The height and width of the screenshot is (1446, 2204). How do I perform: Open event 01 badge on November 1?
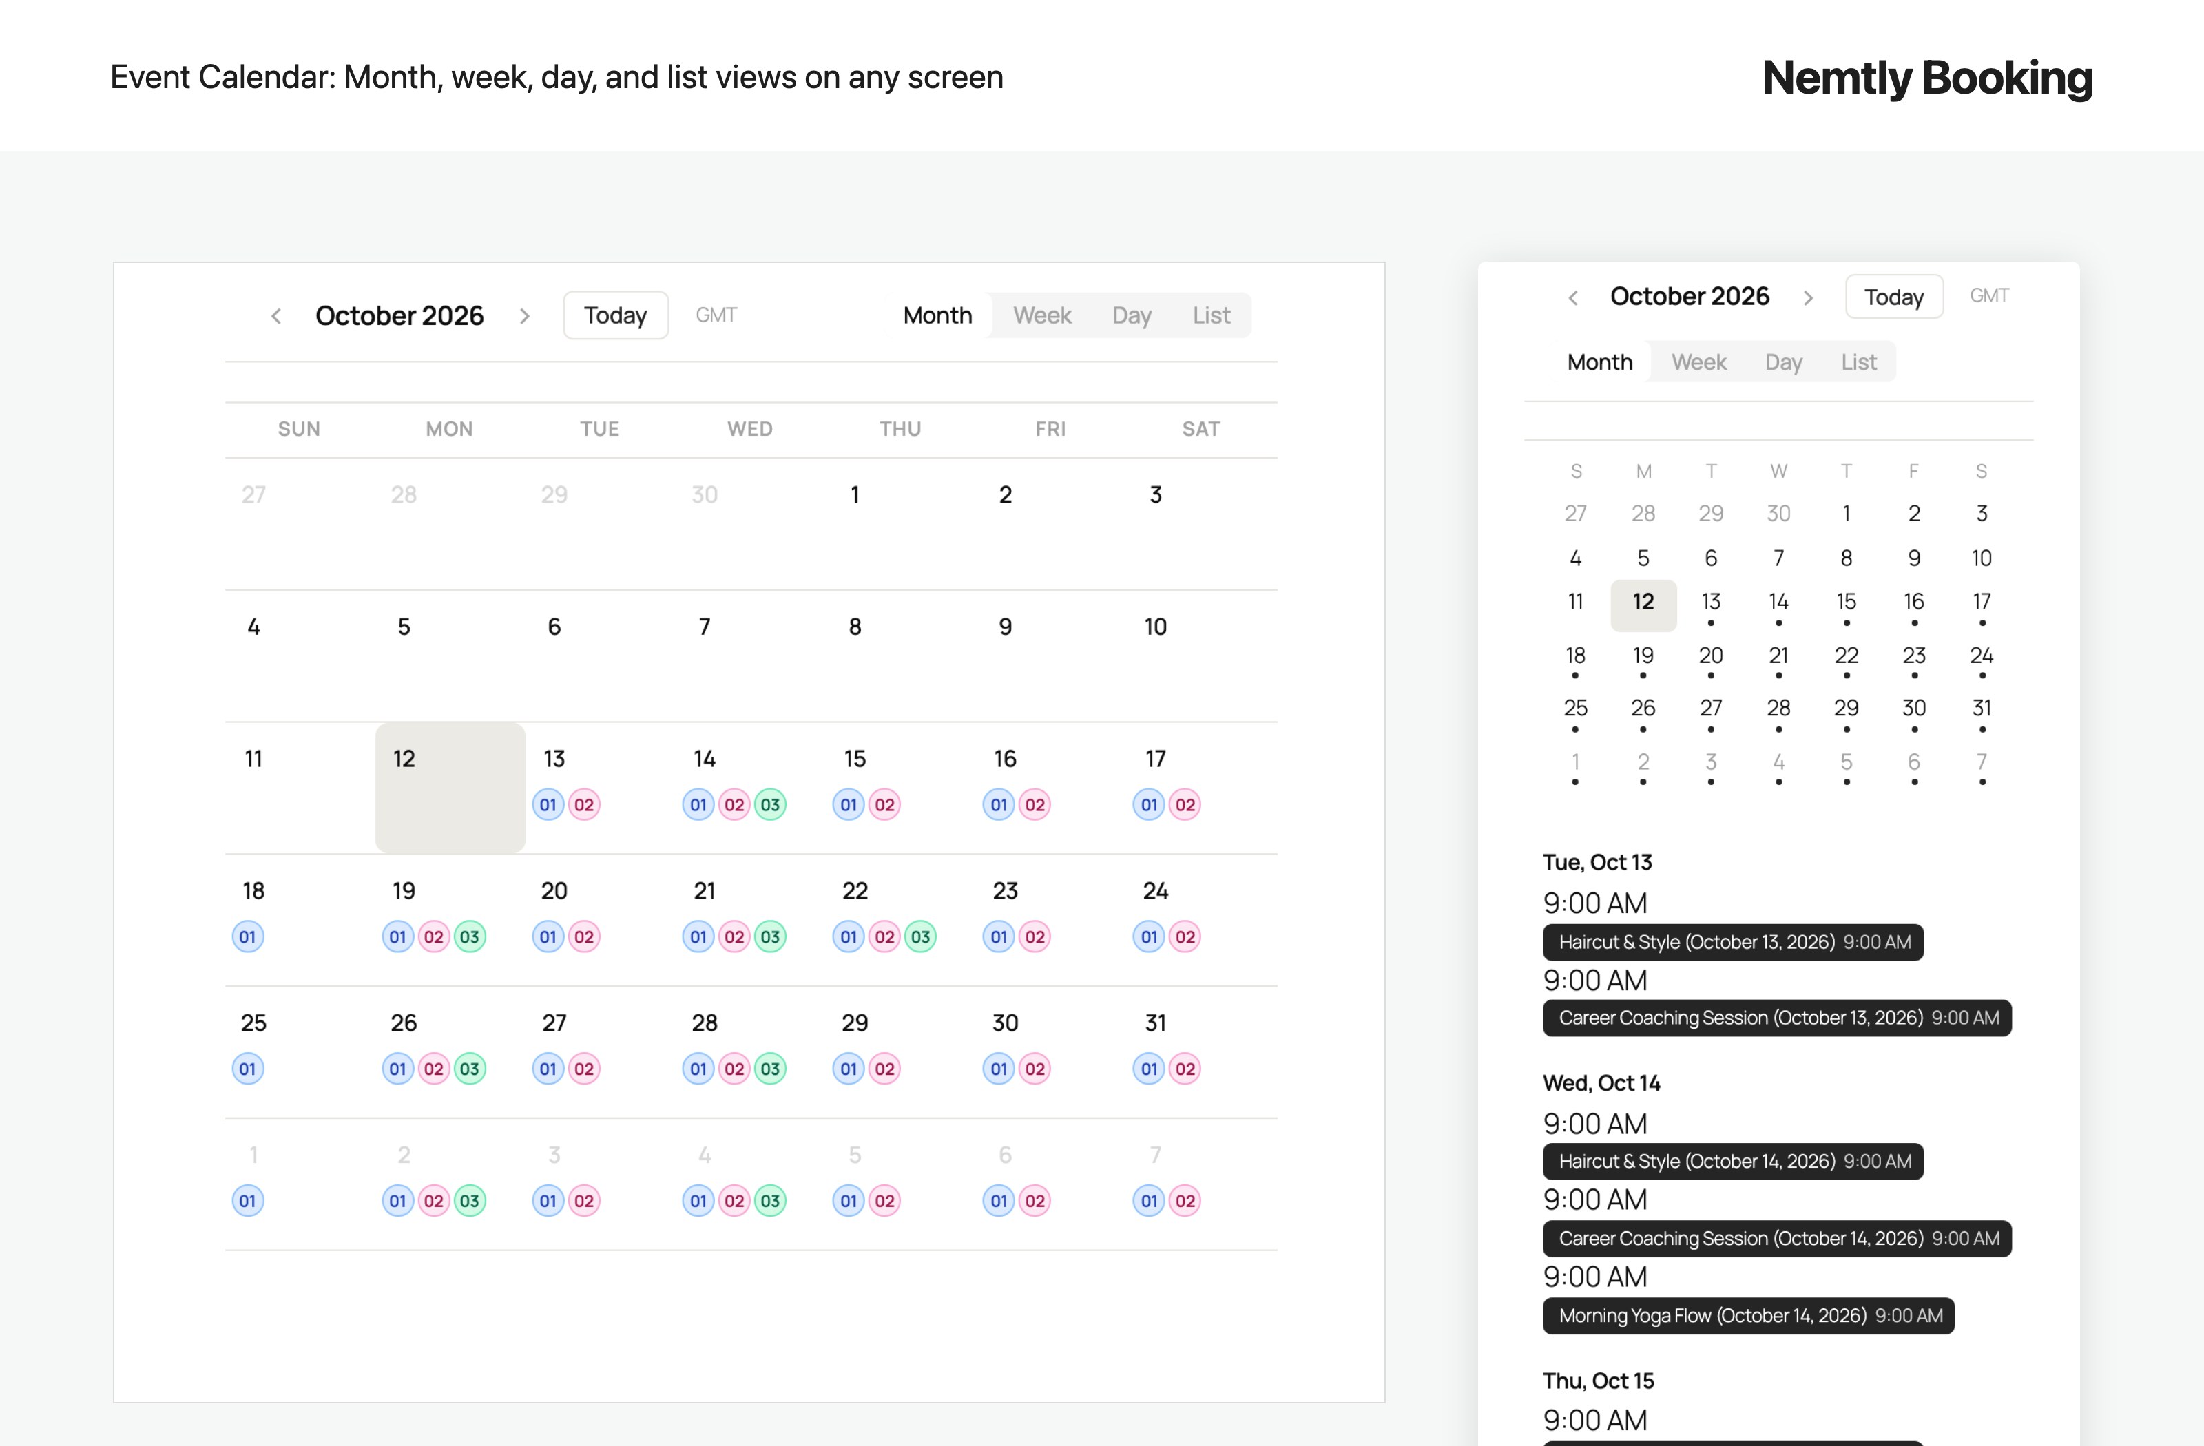tap(247, 1202)
